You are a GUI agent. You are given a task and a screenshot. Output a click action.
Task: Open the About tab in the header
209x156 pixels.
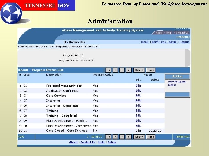pyautogui.click(x=159, y=33)
